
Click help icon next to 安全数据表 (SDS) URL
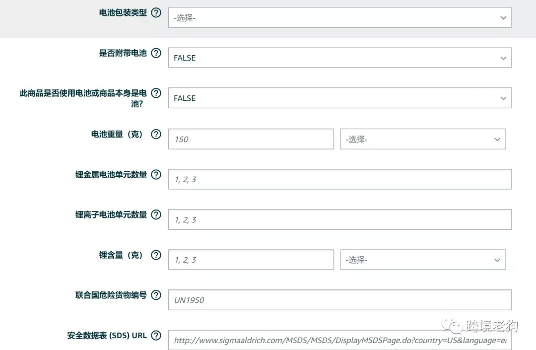(x=156, y=335)
